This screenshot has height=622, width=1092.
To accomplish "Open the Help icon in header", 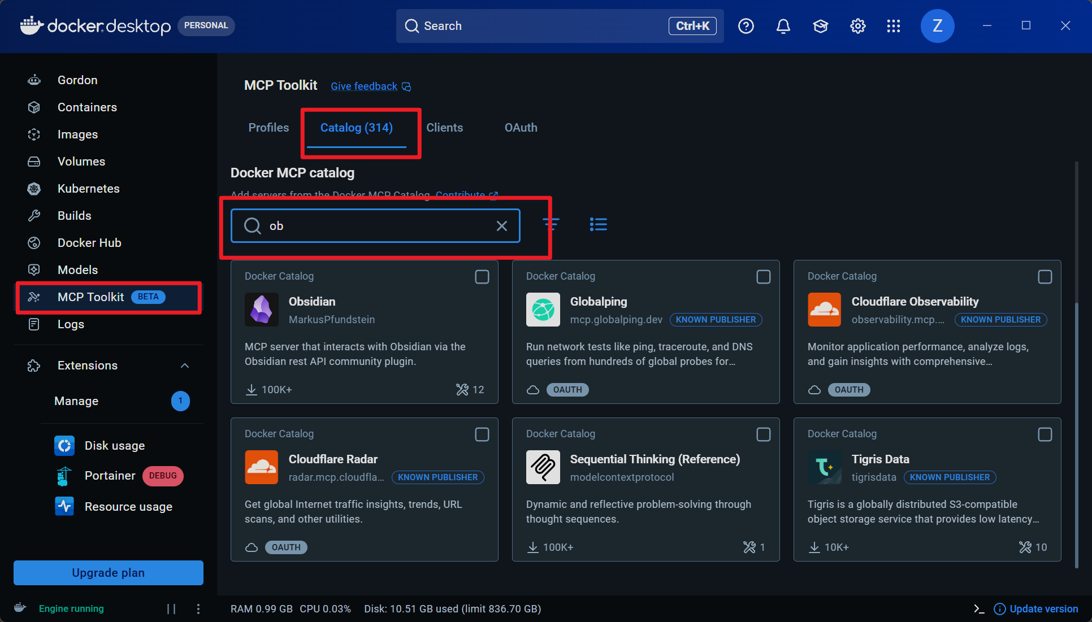I will tap(746, 26).
